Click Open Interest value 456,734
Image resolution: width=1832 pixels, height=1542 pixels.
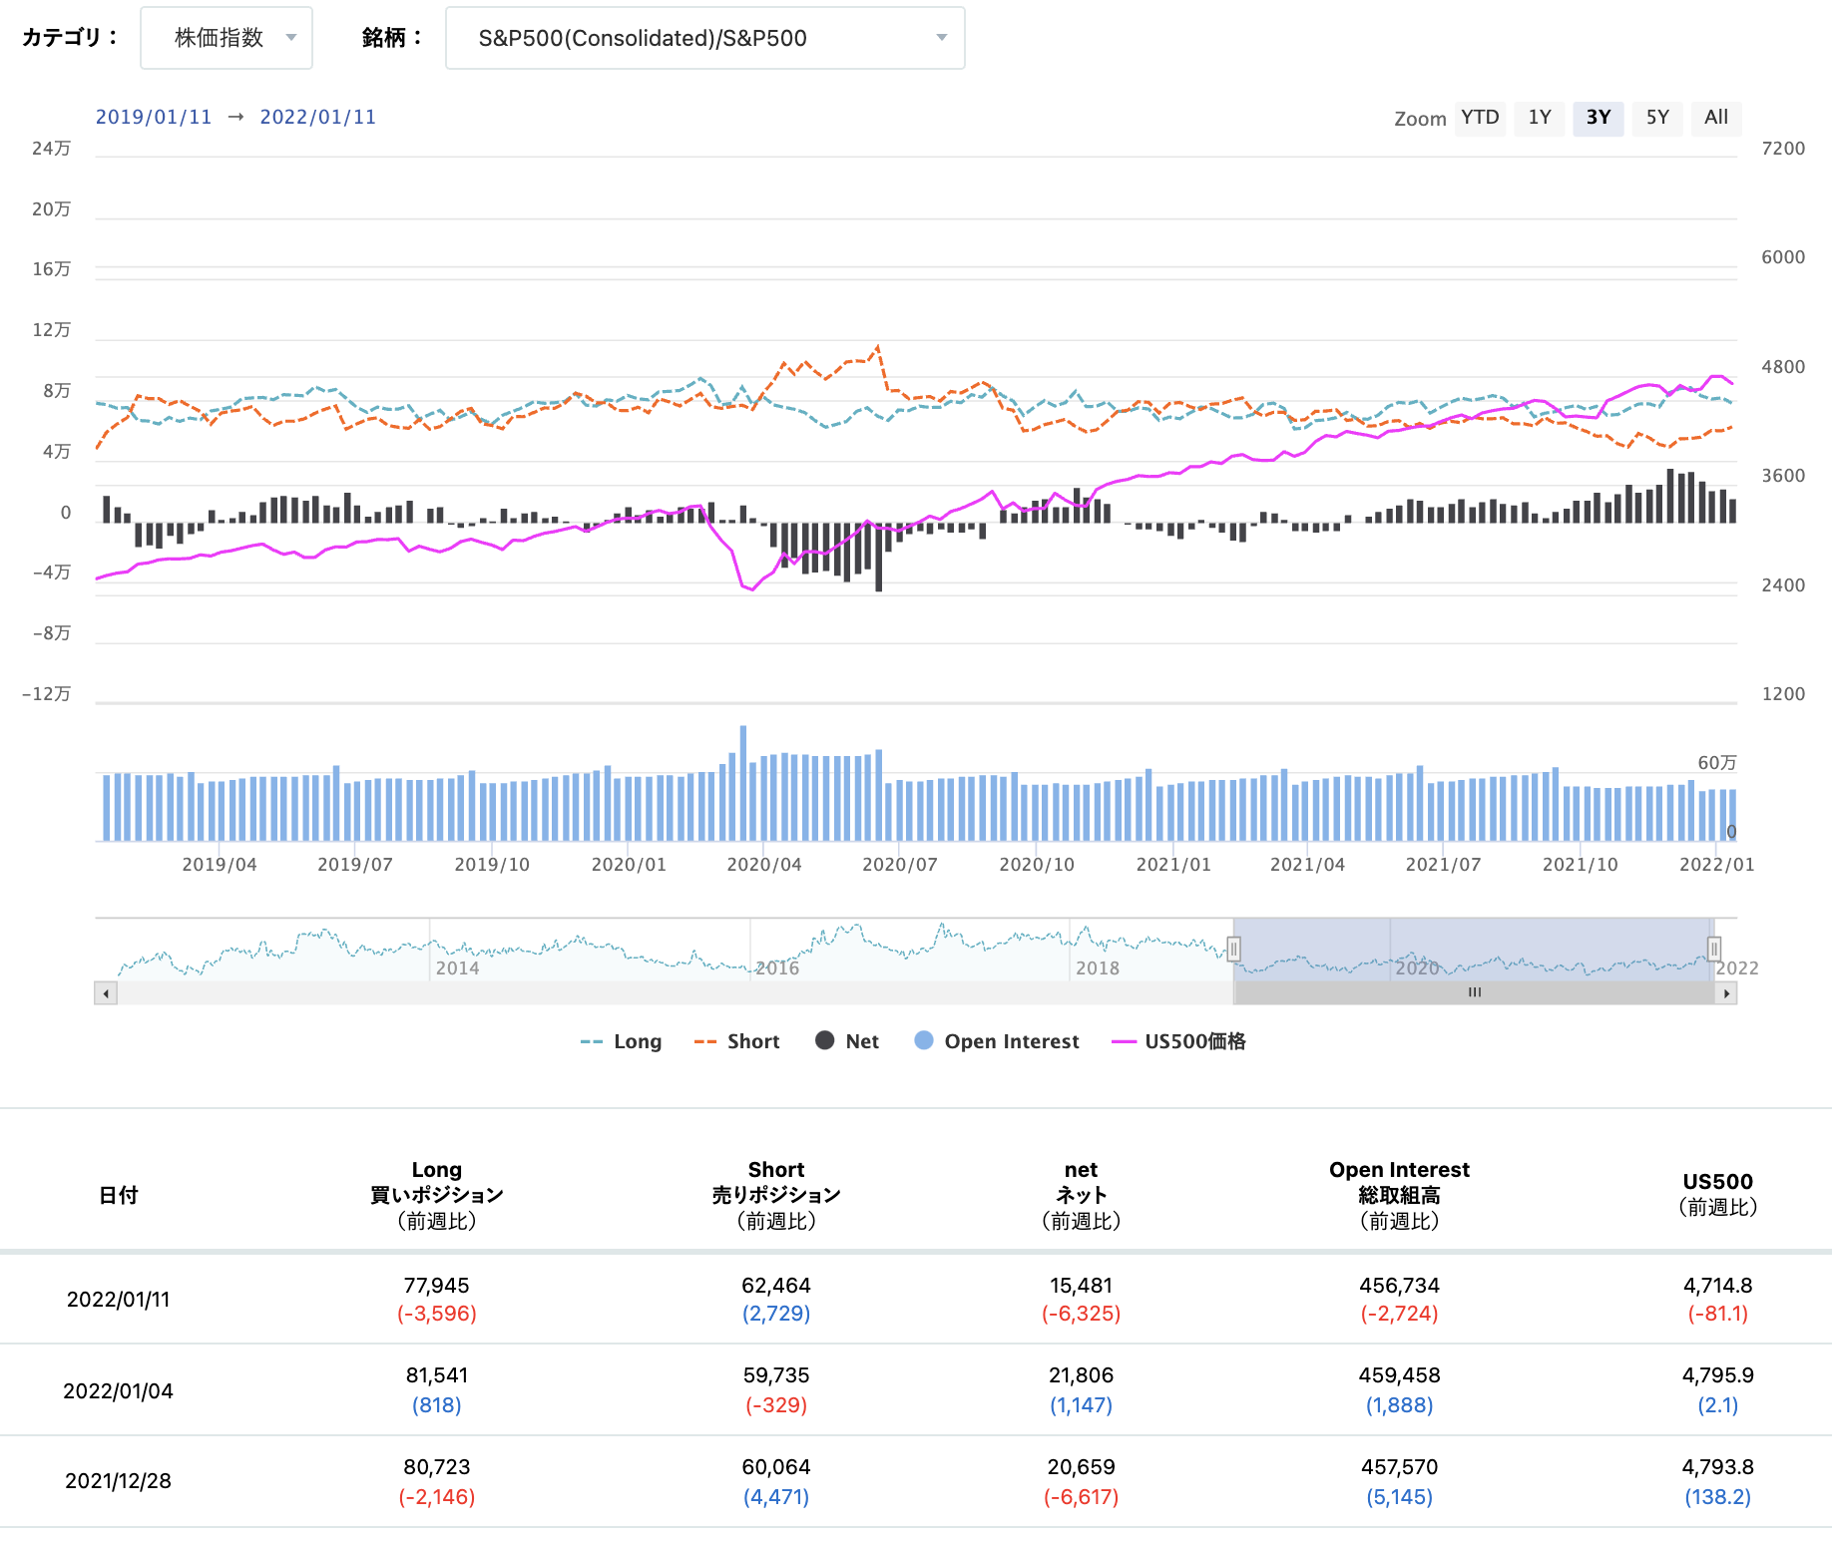pyautogui.click(x=1400, y=1286)
